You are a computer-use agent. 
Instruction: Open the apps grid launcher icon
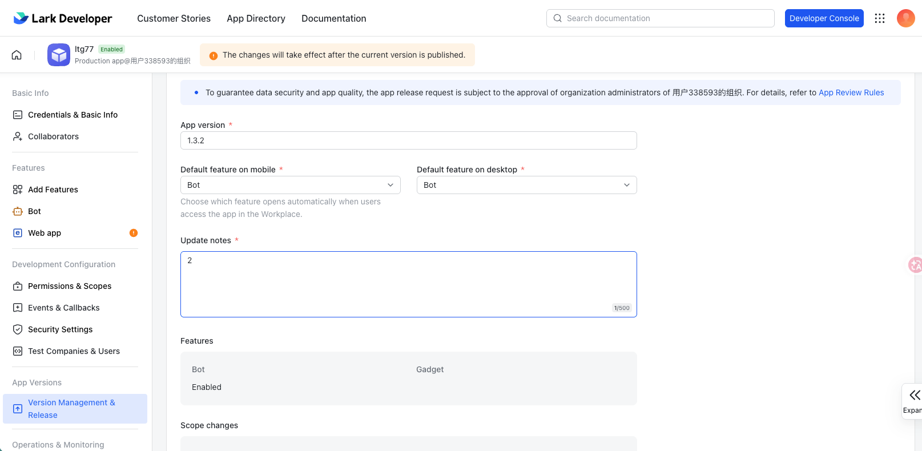880,18
